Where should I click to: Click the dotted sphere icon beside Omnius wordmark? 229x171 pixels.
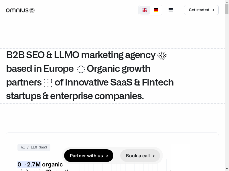coord(32,11)
